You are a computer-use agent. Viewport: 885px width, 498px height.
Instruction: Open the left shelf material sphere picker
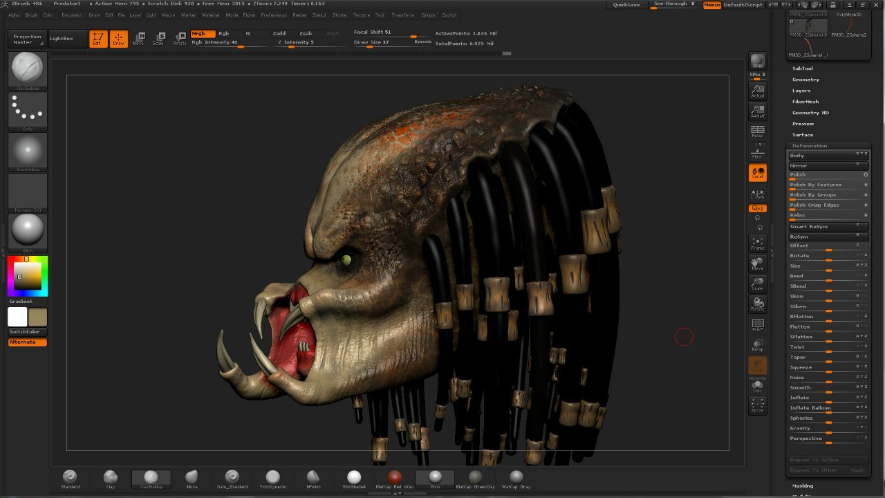click(x=28, y=233)
